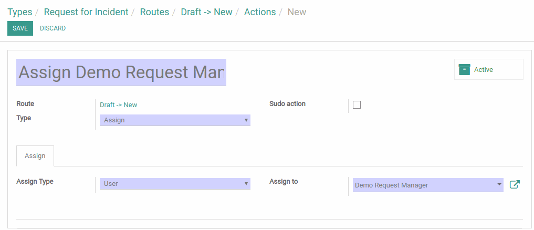This screenshot has width=534, height=230.
Task: Enable the Sudo action checkbox
Action: [x=357, y=105]
